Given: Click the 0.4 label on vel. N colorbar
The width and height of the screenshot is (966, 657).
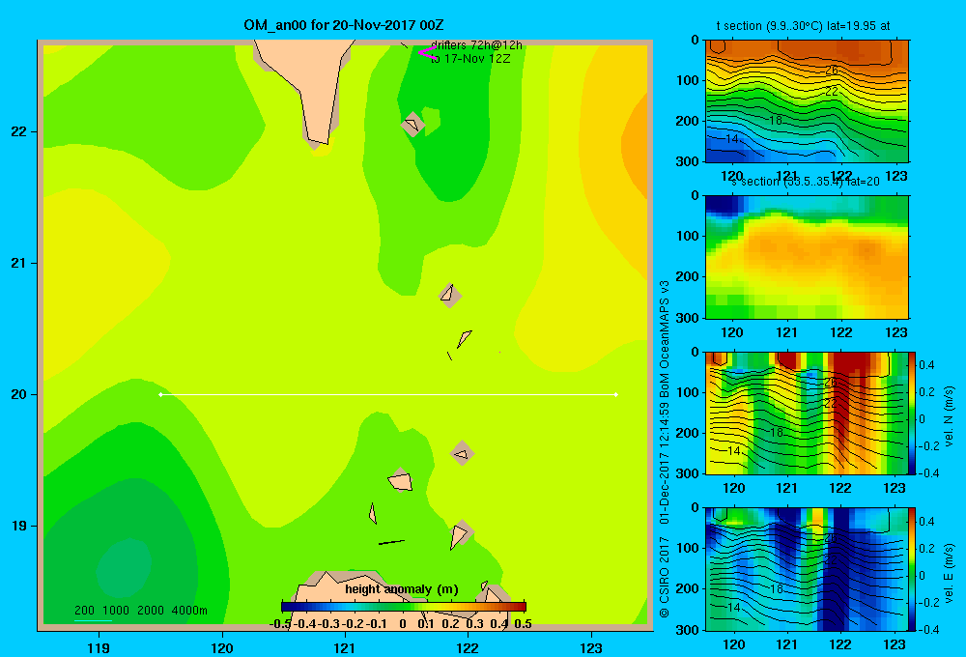Looking at the screenshot, I should pyautogui.click(x=926, y=365).
